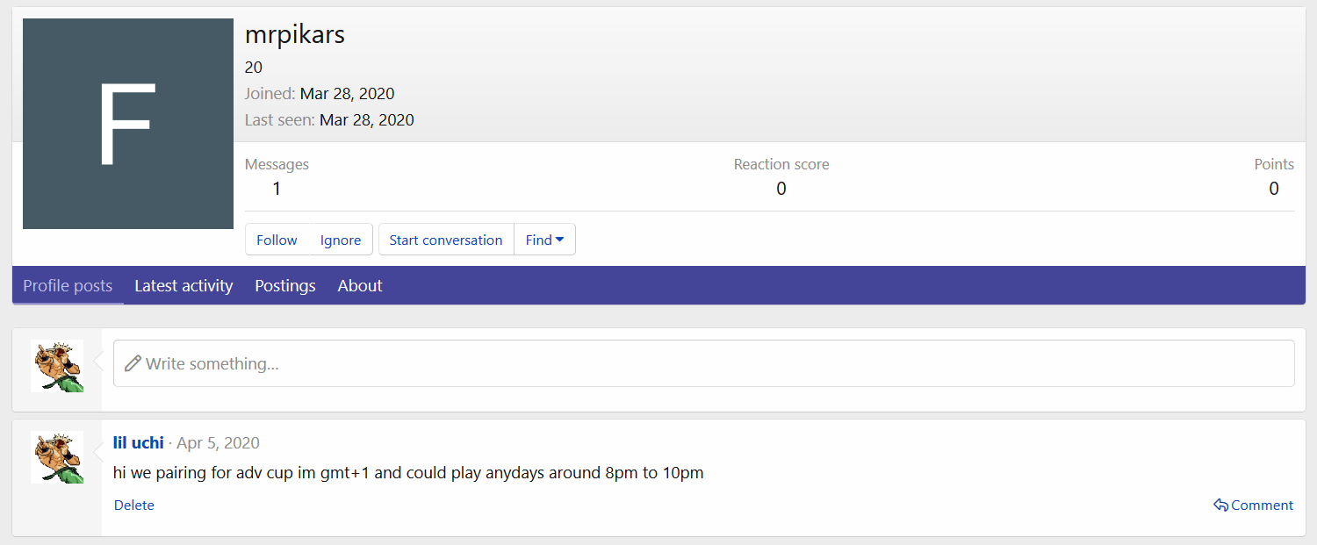Start a conversation with mrpikars

point(446,240)
